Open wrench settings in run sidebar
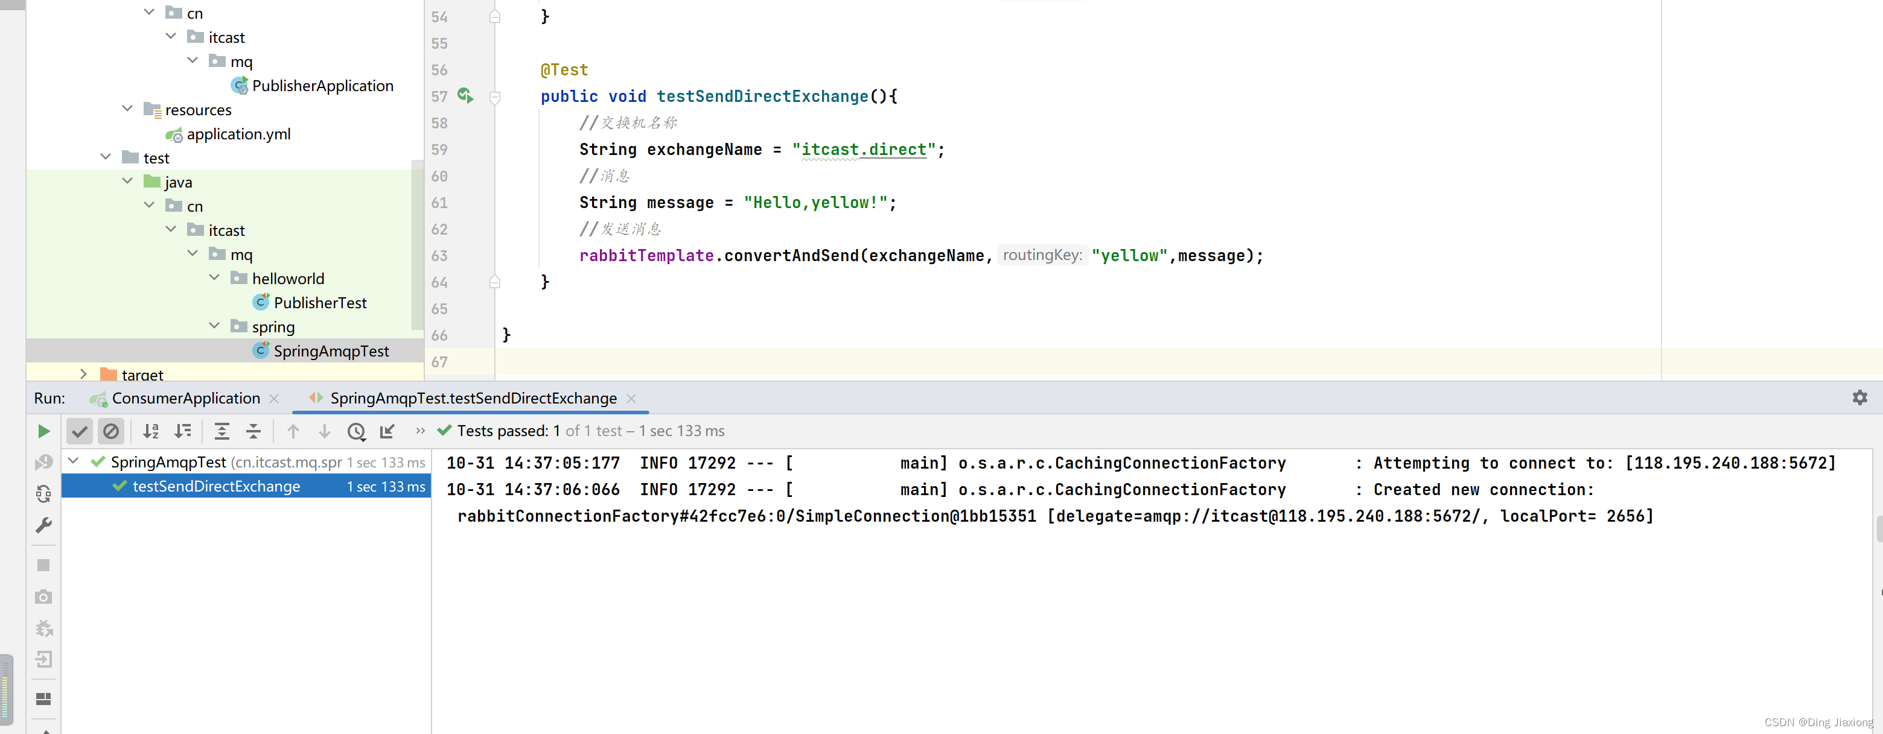The width and height of the screenshot is (1883, 734). point(44,525)
